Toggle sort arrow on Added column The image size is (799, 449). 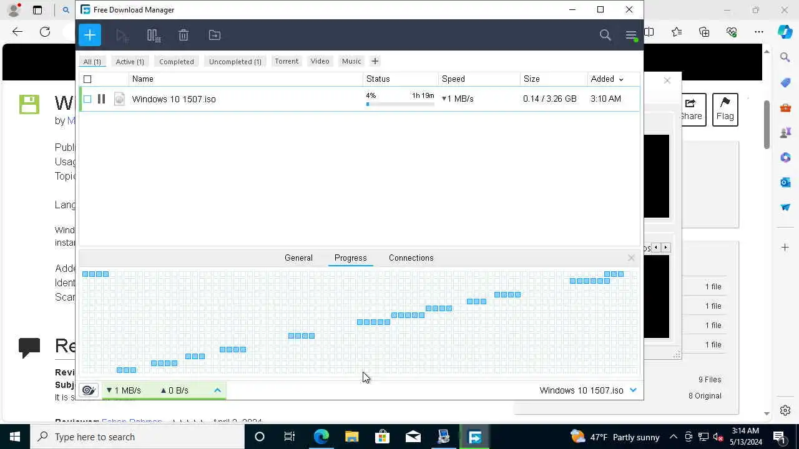click(x=620, y=79)
